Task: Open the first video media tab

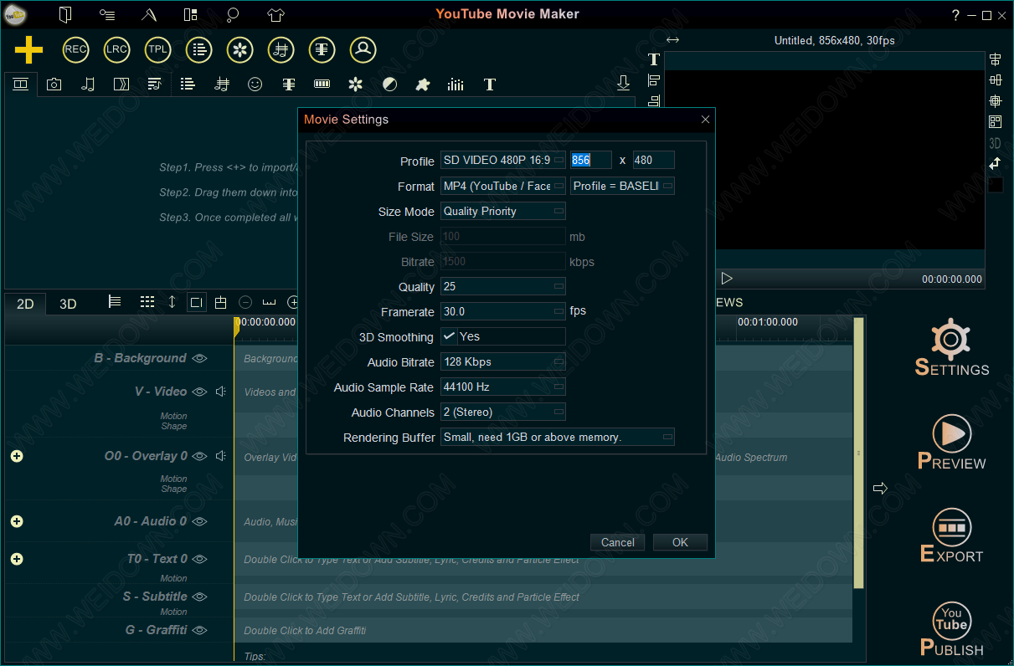Action: click(x=21, y=84)
